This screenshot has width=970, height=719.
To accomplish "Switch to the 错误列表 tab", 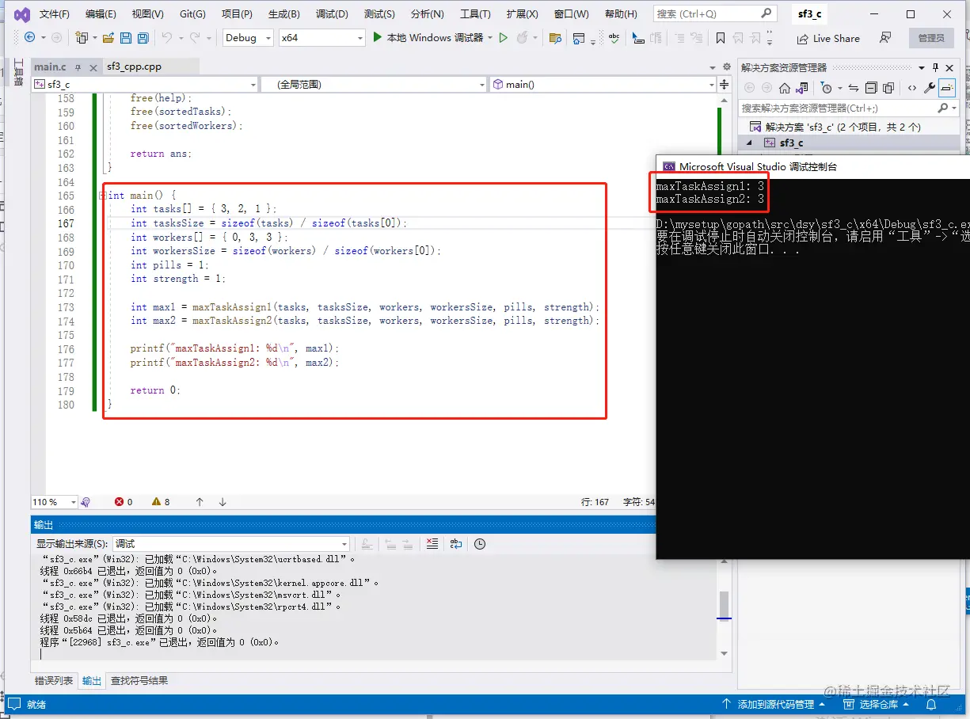I will (54, 680).
